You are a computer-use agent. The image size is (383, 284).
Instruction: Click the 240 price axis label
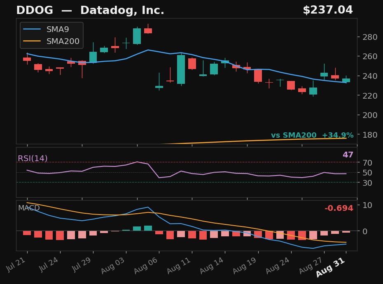370,76
